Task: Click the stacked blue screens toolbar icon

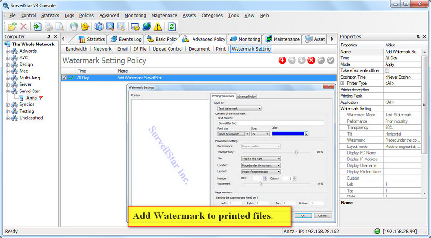Action: (x=99, y=26)
